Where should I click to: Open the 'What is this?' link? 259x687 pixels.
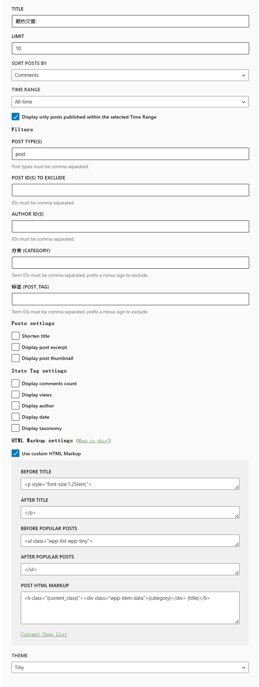coord(93,441)
